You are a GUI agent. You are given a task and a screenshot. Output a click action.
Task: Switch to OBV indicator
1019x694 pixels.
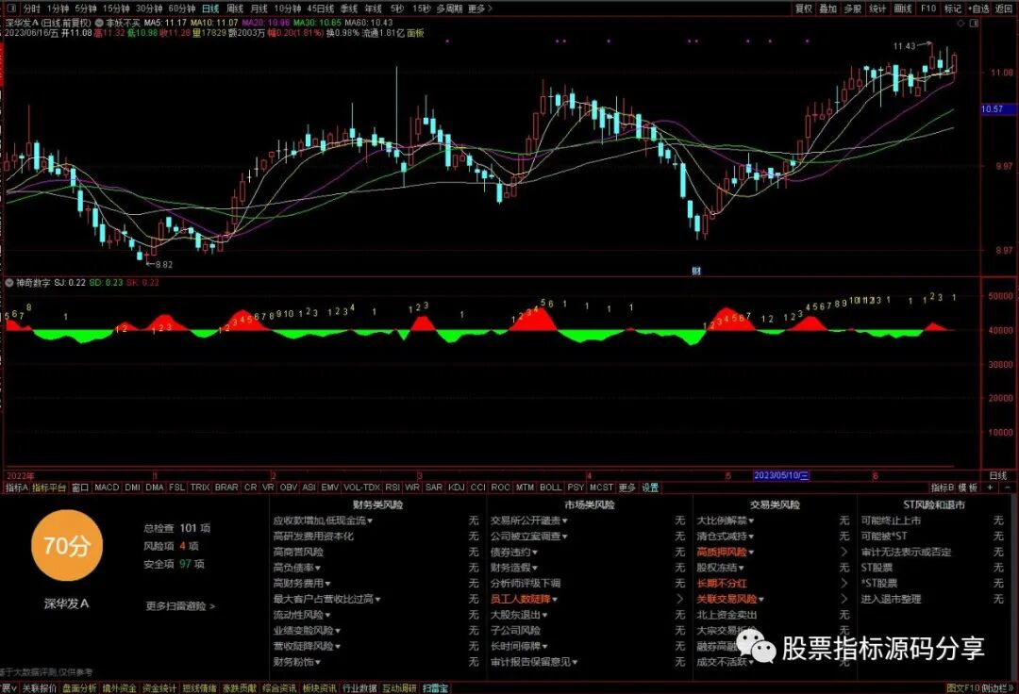tap(289, 487)
